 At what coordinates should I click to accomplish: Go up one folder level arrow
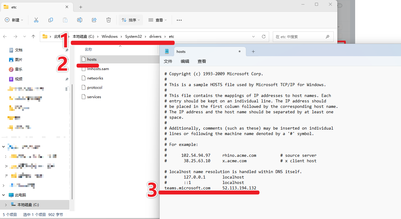point(33,37)
